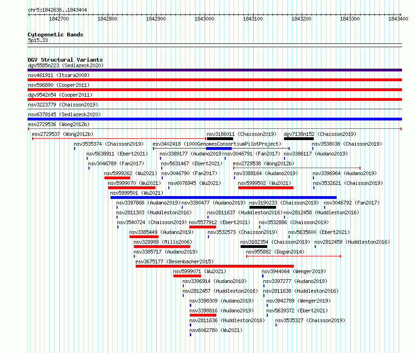Open nsv3398309 (Audano2019) variant
415x353 pixels.
[221, 301]
